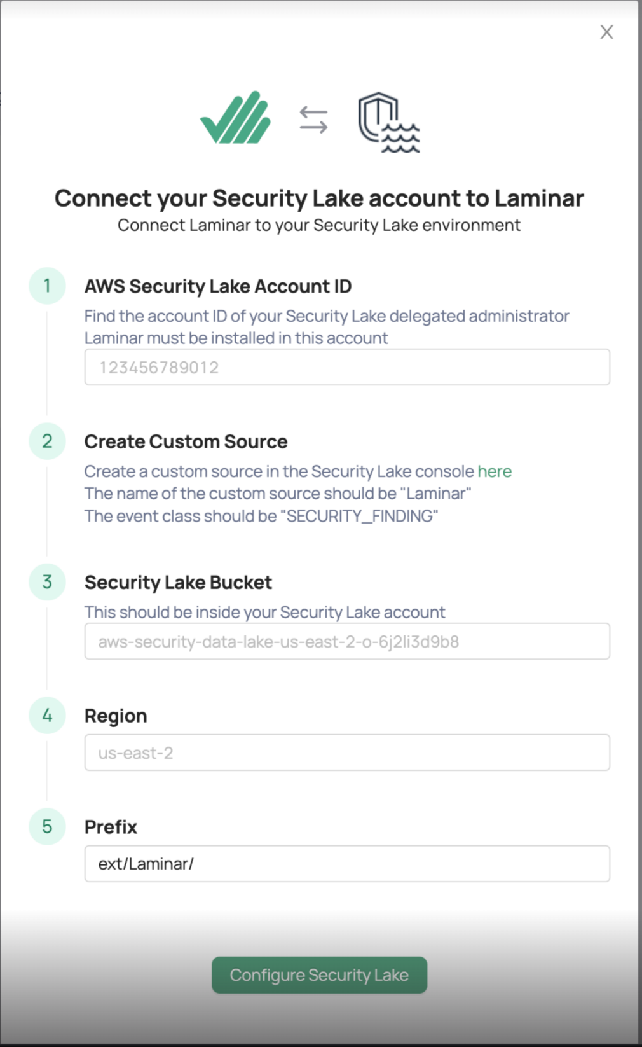Click into the Region text field
The width and height of the screenshot is (642, 1047).
point(347,752)
